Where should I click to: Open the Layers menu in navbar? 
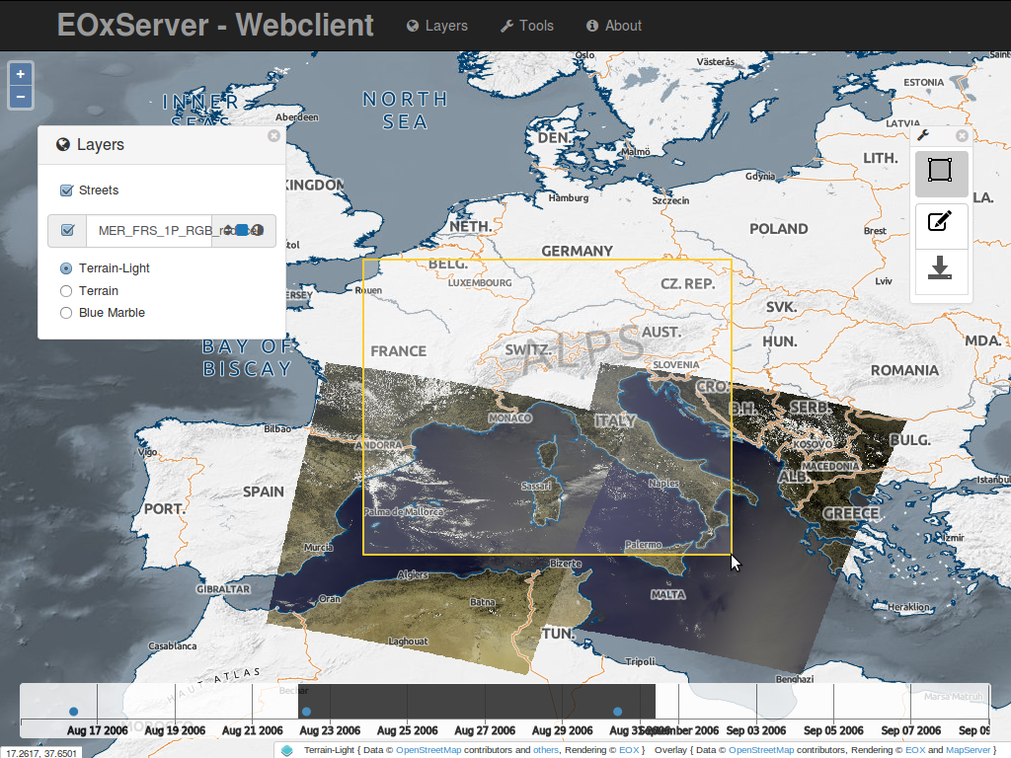click(437, 26)
